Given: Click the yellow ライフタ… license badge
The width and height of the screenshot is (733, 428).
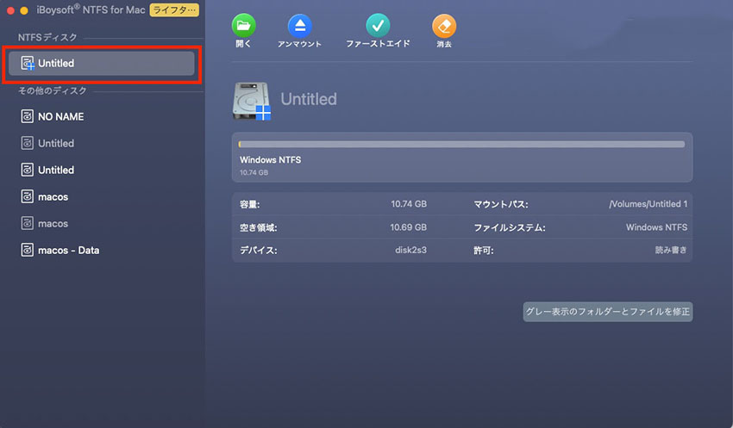Looking at the screenshot, I should click(x=174, y=10).
